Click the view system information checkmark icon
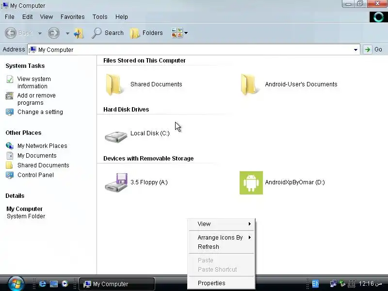Screen dimensions: 388x291 (10, 79)
